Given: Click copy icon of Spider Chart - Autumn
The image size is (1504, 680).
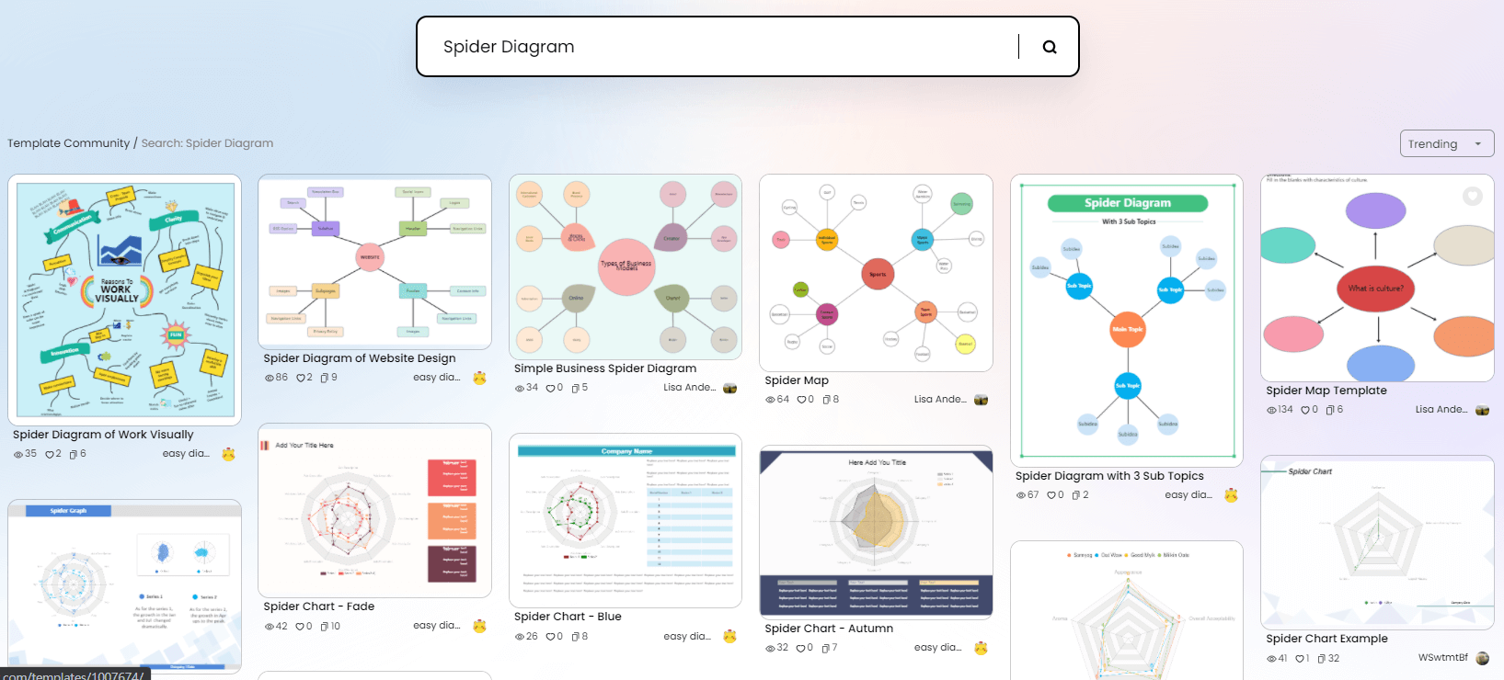Looking at the screenshot, I should click(x=826, y=648).
